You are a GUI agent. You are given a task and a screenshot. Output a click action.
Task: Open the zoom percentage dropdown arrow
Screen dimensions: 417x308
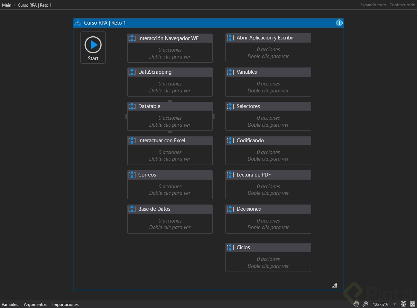point(395,305)
